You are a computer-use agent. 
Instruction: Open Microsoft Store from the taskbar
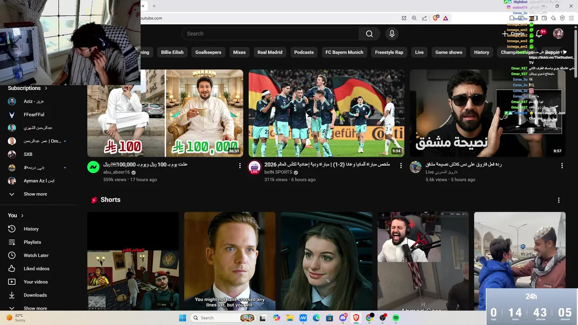click(x=330, y=318)
